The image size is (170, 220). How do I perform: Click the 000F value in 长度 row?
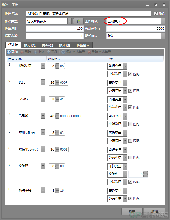point(64,83)
